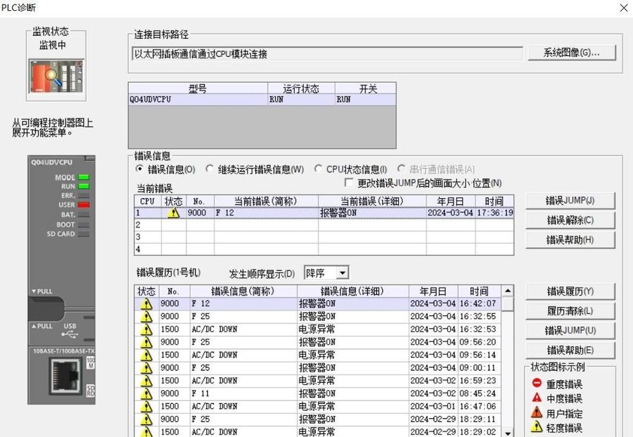This screenshot has width=633, height=437.
Task: Click the 中度错误 legend icon
Action: [x=537, y=398]
